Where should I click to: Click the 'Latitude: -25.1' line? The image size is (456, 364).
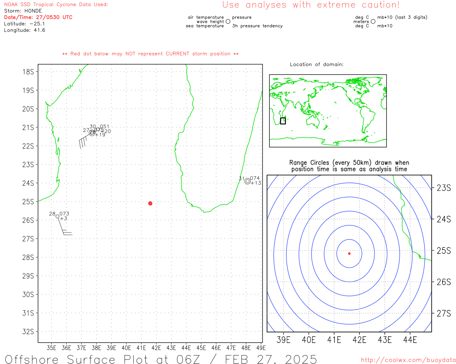(24, 24)
